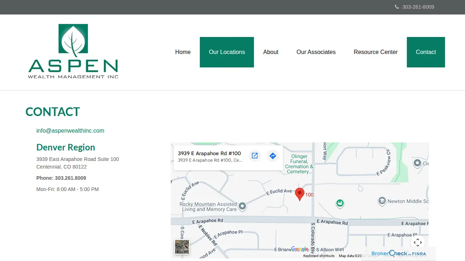Image resolution: width=465 pixels, height=261 pixels.
Task: Click the Denver Region heading
Action: (66, 147)
